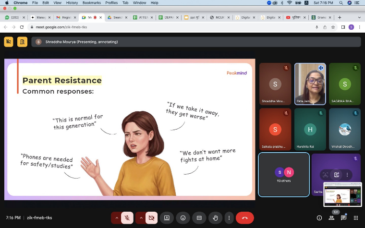Unmute the microphone
This screenshot has height=228, width=365.
(x=127, y=217)
